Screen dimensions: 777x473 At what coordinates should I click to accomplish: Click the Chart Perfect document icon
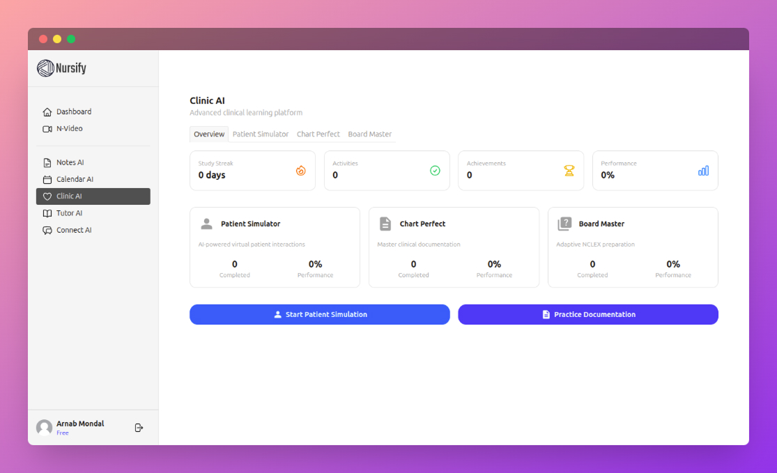coord(385,224)
